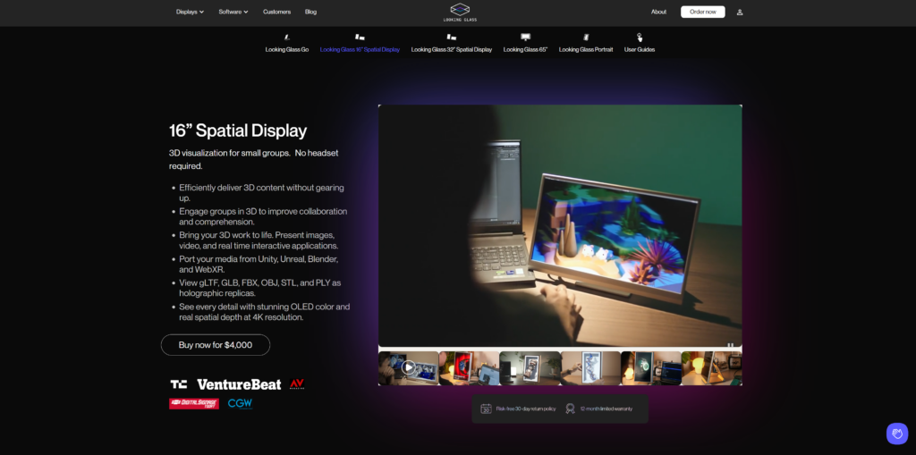Select Looking Glass 32" Spatial Display tab
The image size is (916, 455).
pyautogui.click(x=452, y=50)
